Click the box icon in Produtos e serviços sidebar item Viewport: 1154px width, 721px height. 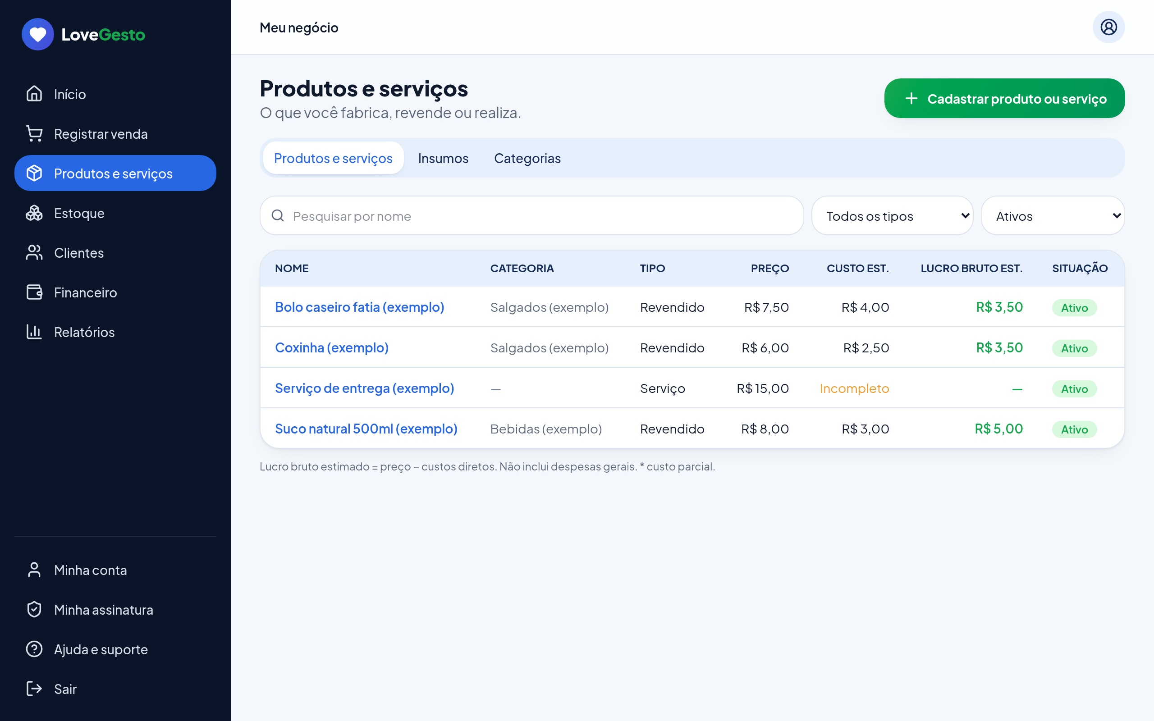tap(34, 173)
